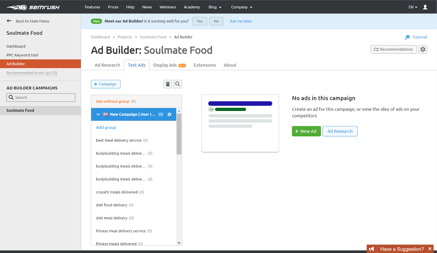Open the Tutorial link
The height and width of the screenshot is (253, 437).
416,37
